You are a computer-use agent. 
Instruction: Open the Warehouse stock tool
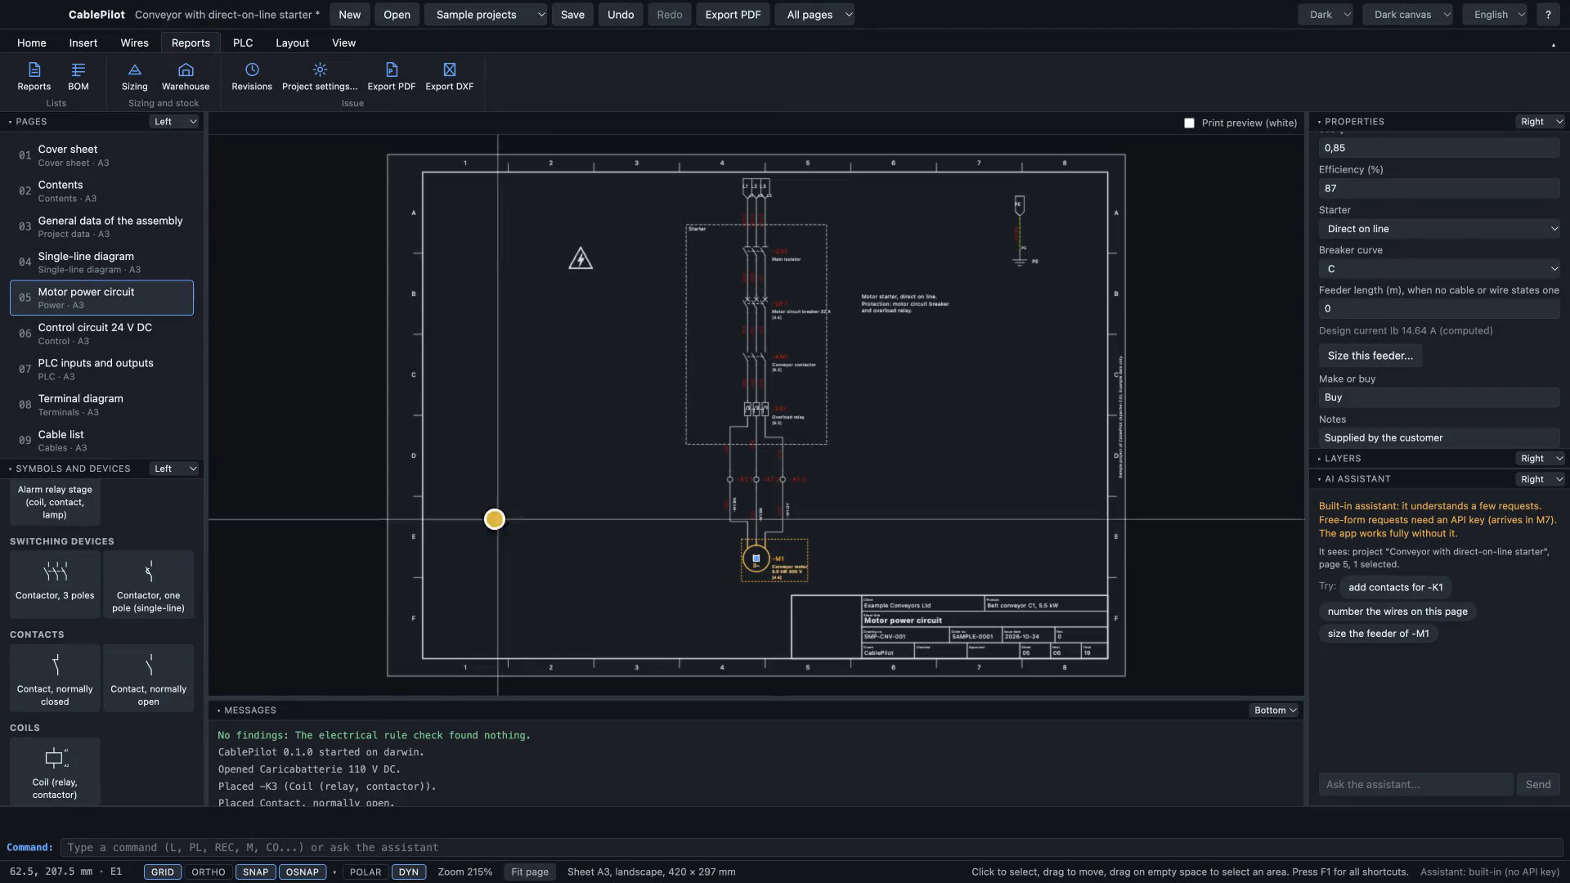(x=186, y=76)
